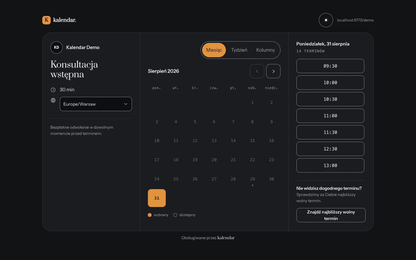Choose the 10:30 time slot

(x=330, y=99)
